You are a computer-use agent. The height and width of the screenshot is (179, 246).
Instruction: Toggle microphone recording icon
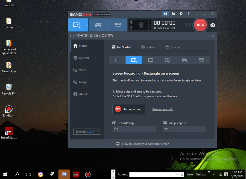click(x=131, y=28)
